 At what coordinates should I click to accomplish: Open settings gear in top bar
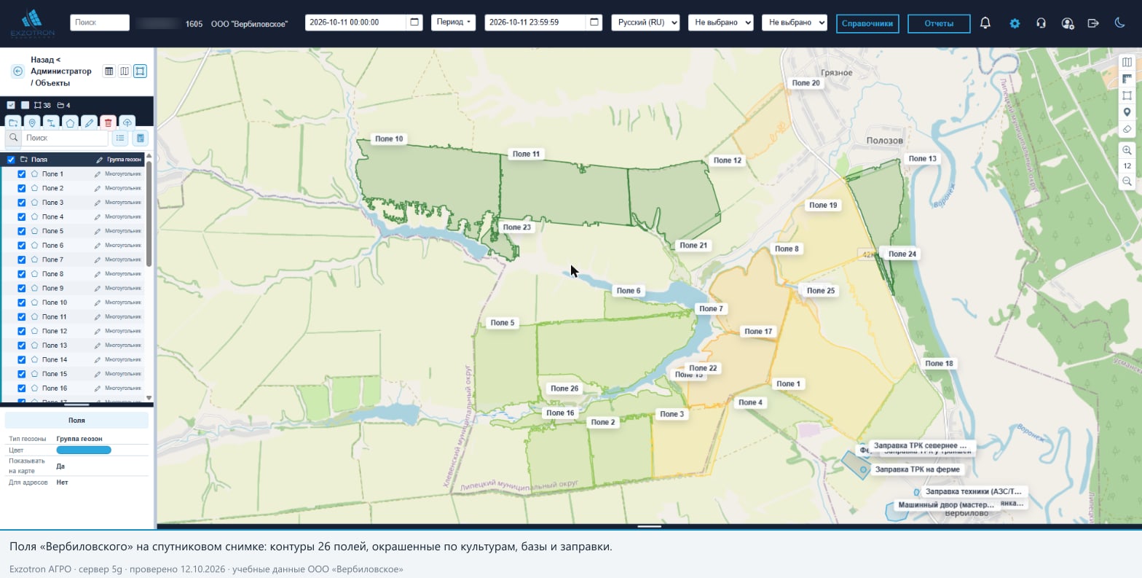pyautogui.click(x=1015, y=23)
